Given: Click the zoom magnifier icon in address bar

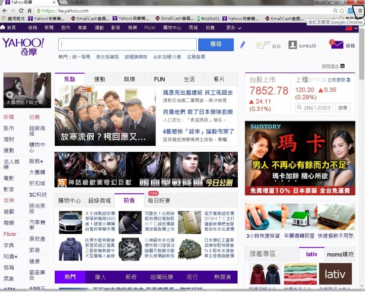Looking at the screenshot, I should pos(336,11).
